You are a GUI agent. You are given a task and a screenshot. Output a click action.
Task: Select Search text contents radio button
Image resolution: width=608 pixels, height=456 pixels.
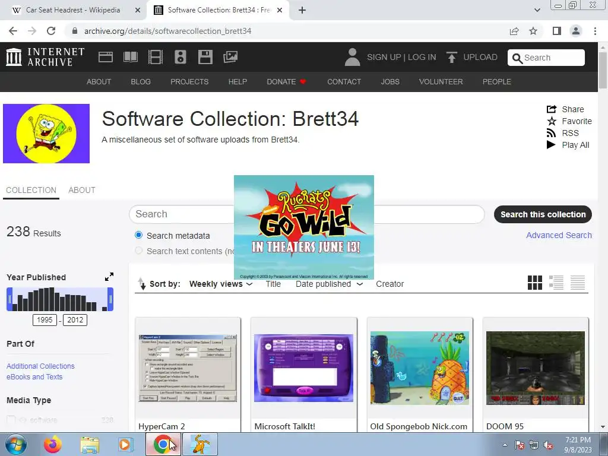coord(138,251)
